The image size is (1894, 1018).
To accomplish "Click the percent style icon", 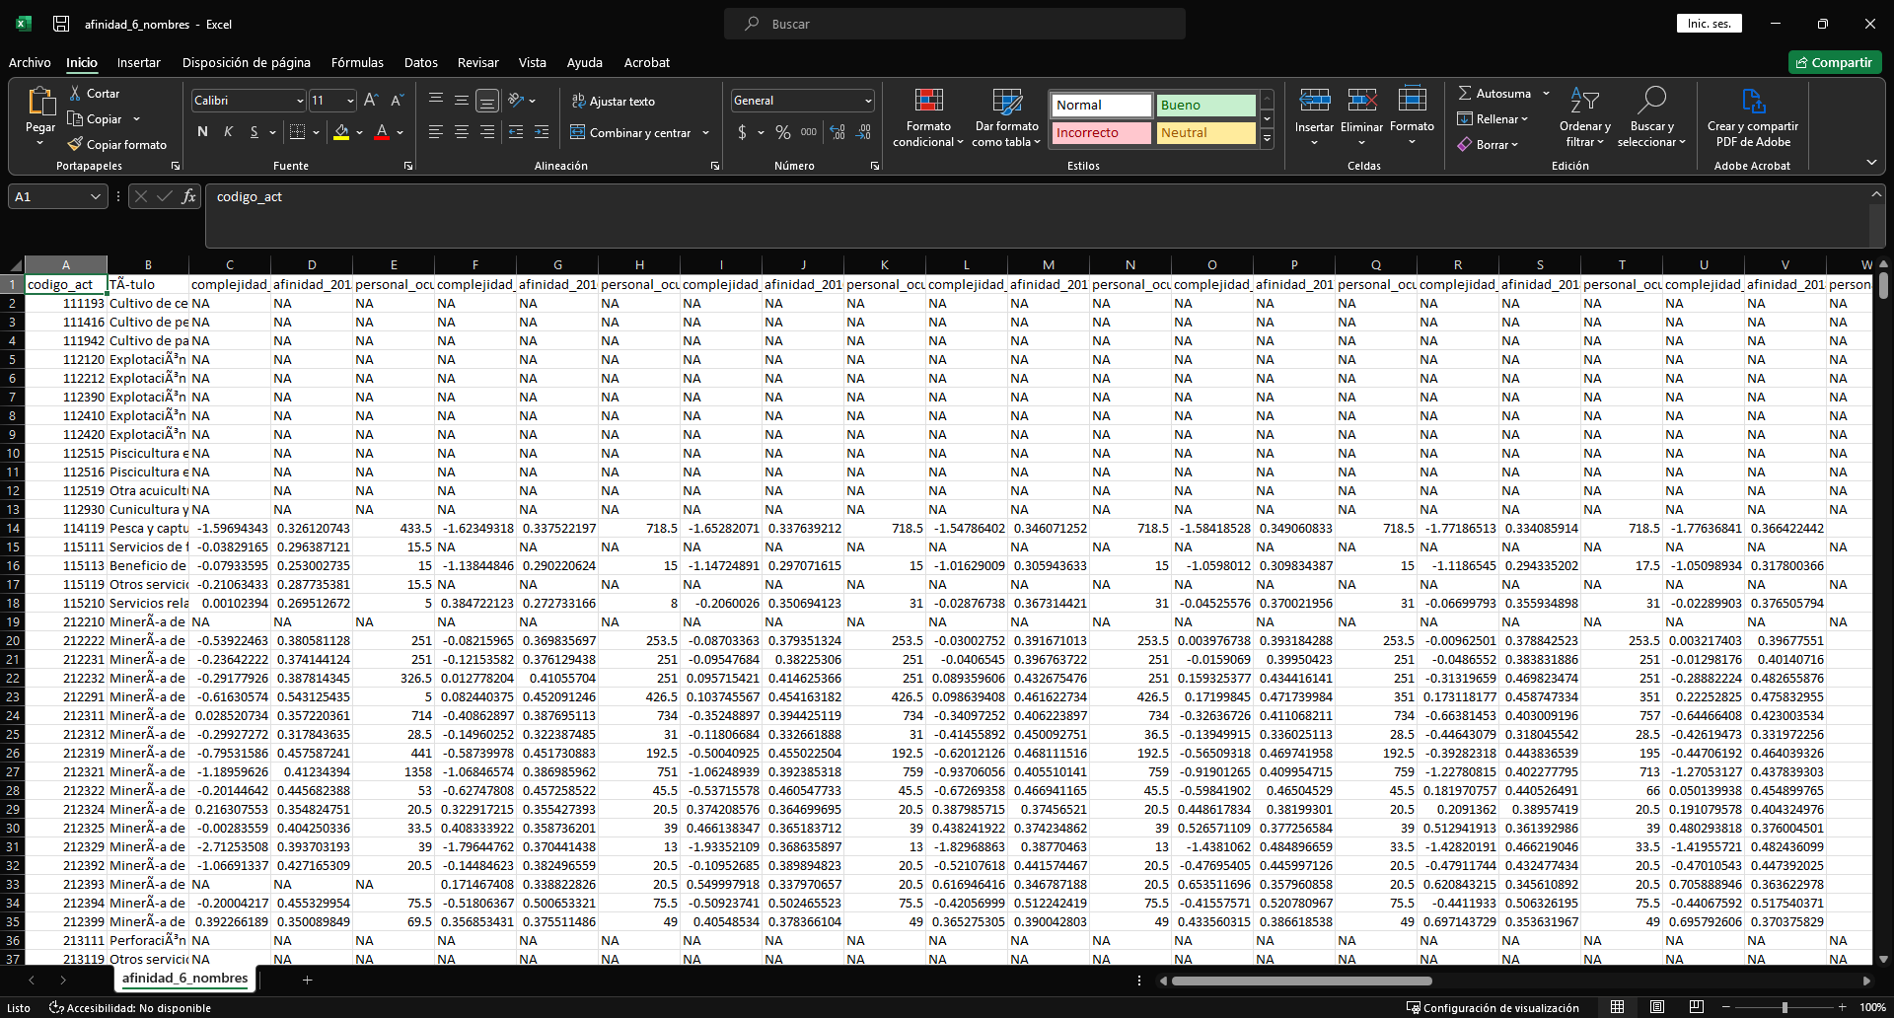I will click(x=783, y=132).
